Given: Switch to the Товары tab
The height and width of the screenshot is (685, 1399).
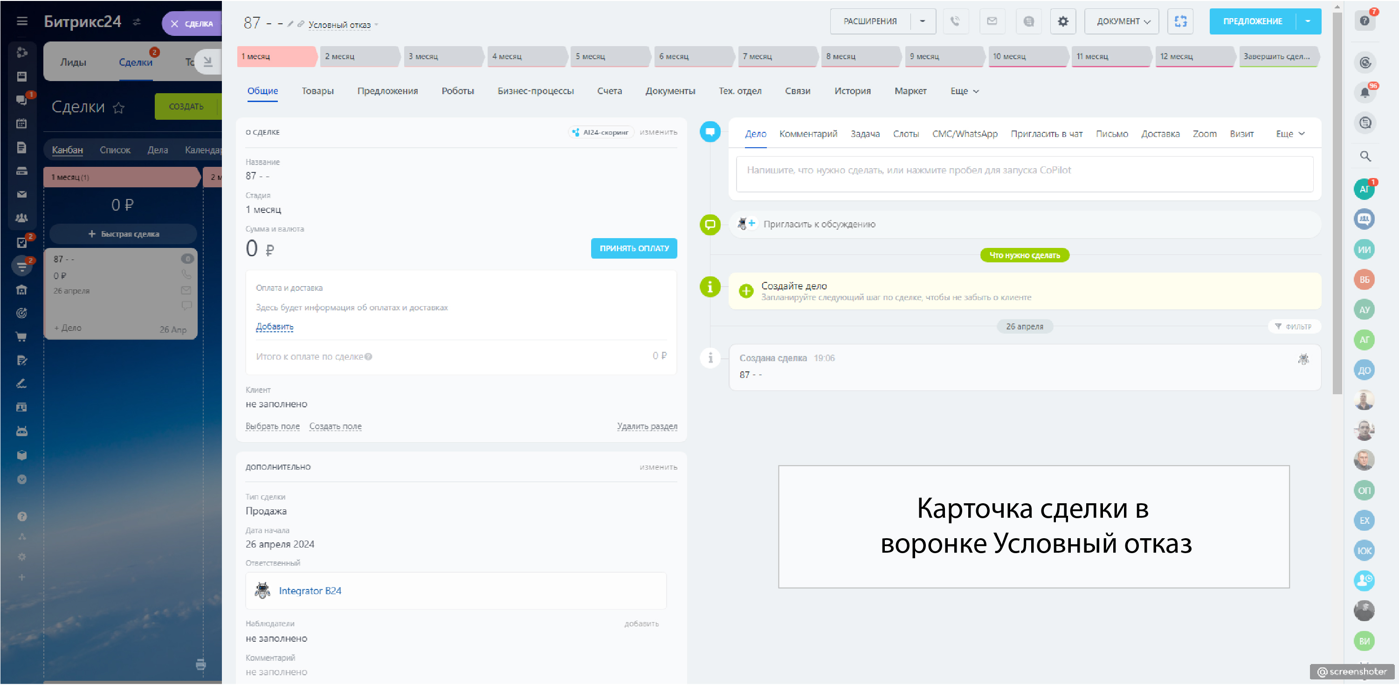Looking at the screenshot, I should coord(318,91).
